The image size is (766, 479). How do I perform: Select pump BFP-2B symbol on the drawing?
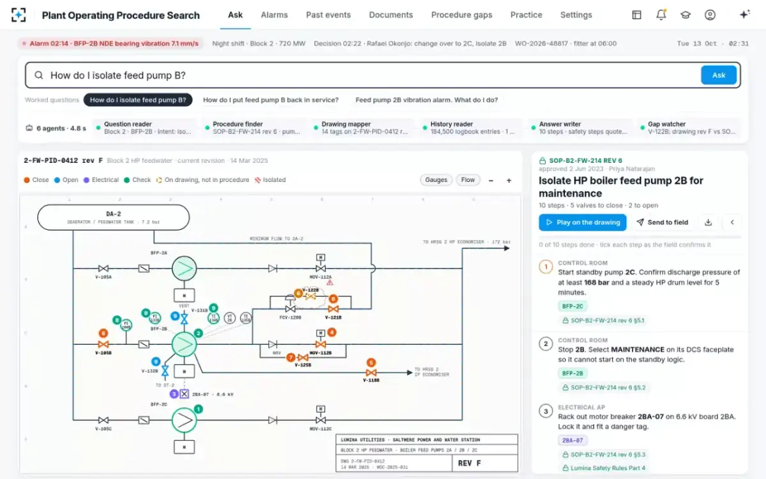click(184, 344)
